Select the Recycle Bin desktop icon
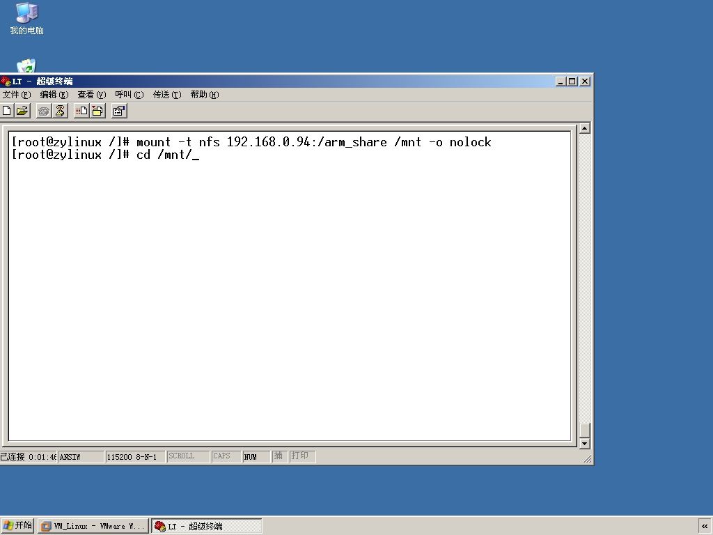This screenshot has width=713, height=535. click(26, 65)
